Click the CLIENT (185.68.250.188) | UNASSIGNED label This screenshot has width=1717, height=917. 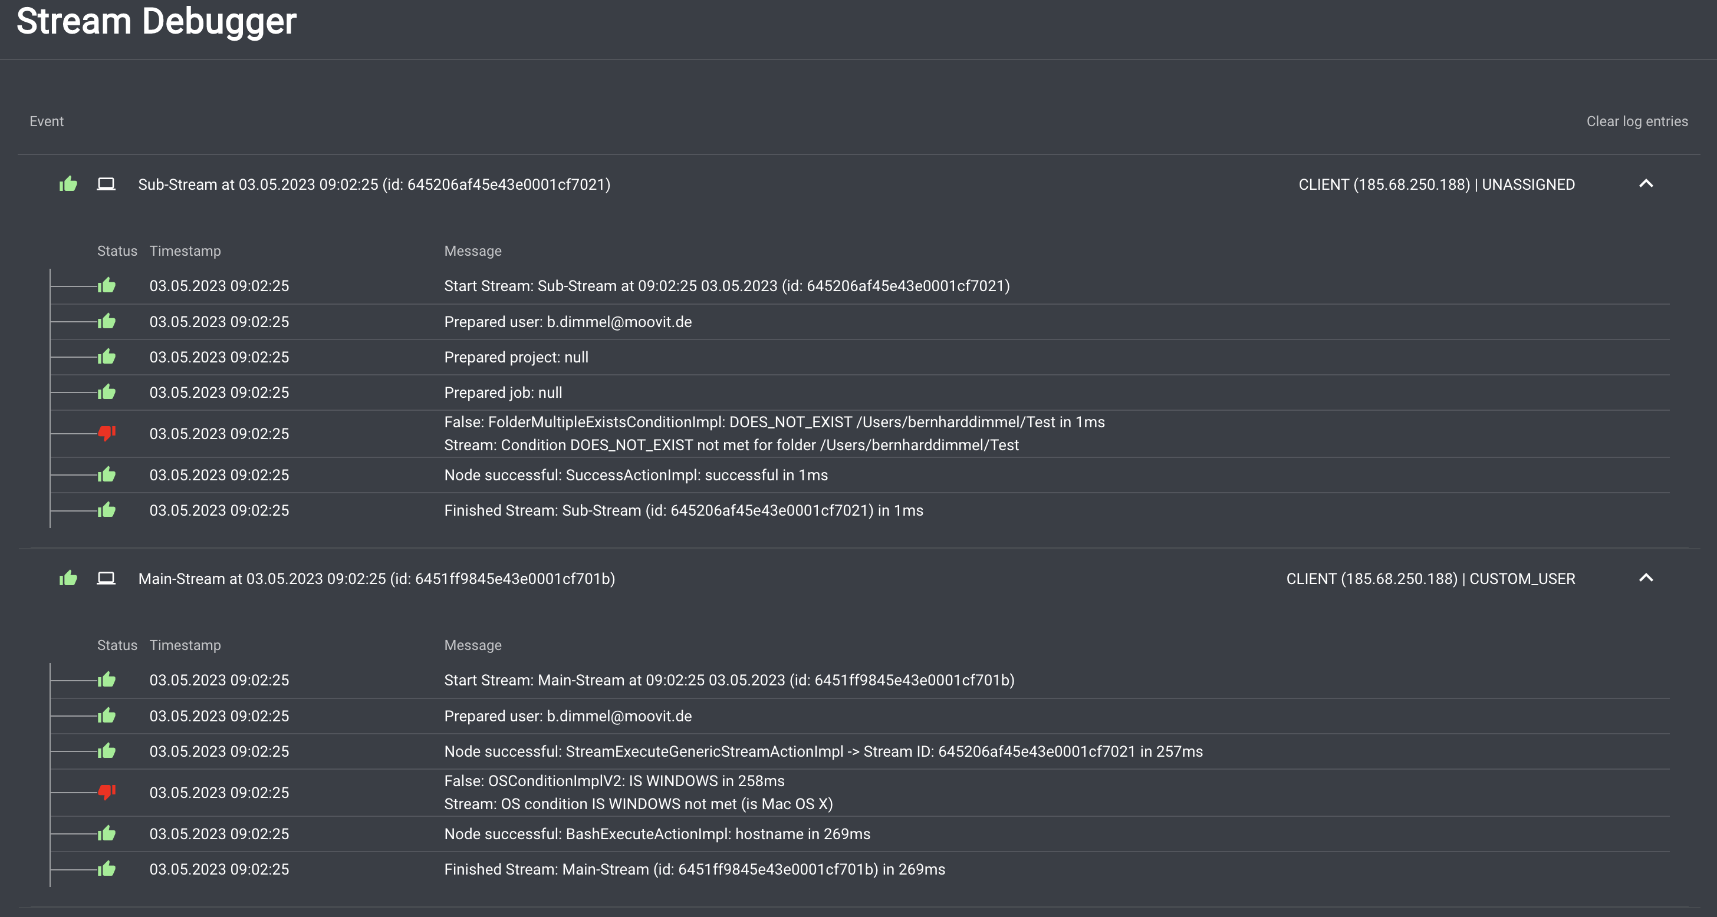(1436, 184)
